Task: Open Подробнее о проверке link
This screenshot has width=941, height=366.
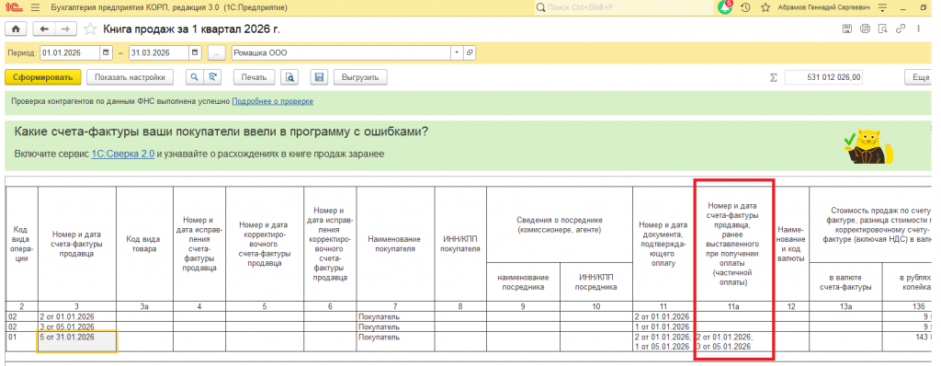Action: click(x=272, y=101)
